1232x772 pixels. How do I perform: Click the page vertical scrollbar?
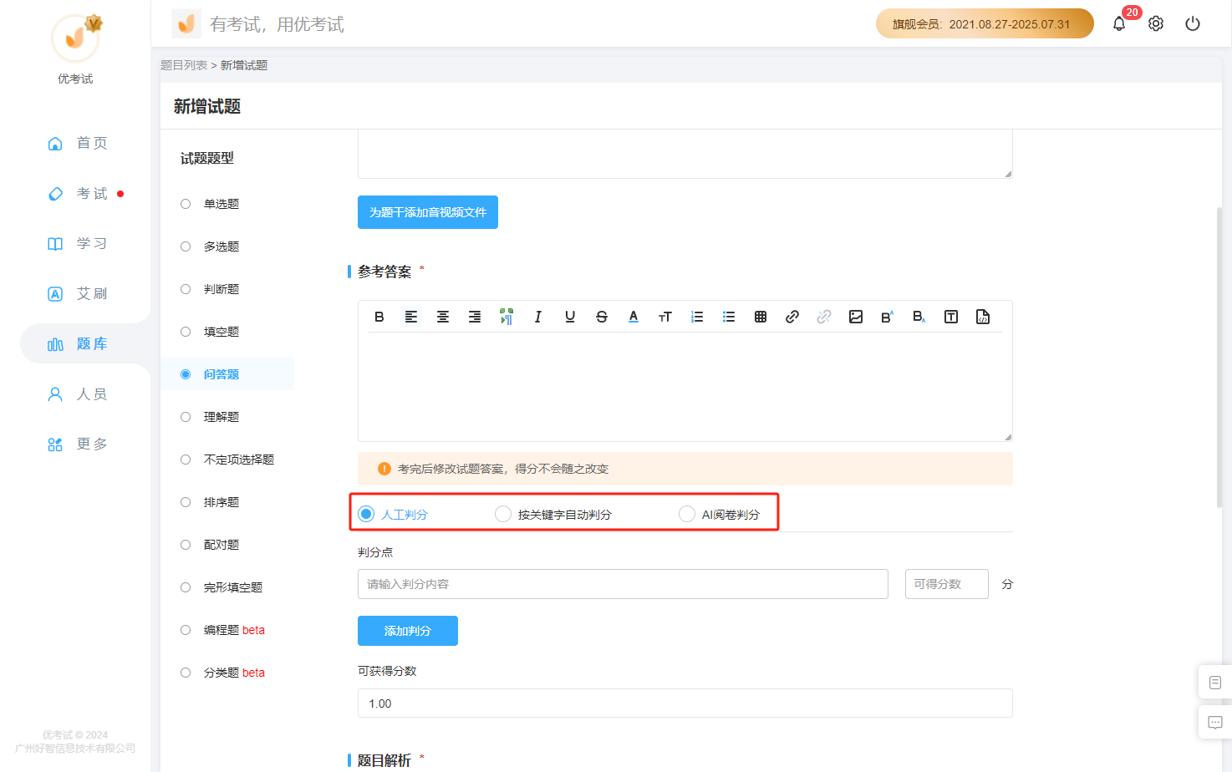tap(1219, 356)
